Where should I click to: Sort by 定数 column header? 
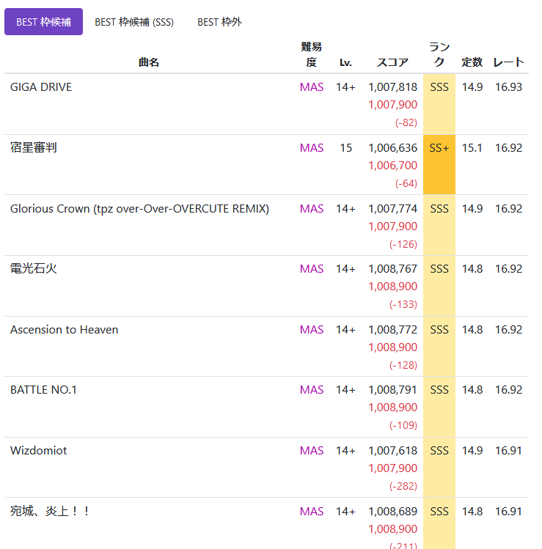pos(472,62)
